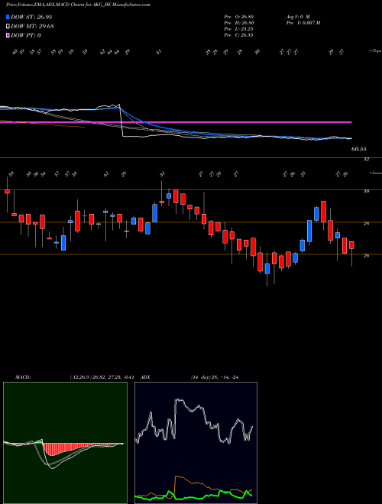Click the ADX '(14 day) 28, +14, -24' text

click(215, 377)
